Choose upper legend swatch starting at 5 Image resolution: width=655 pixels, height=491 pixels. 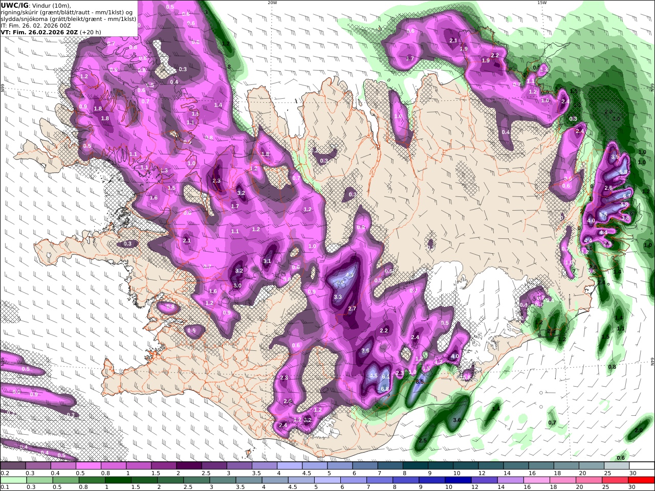point(339,466)
